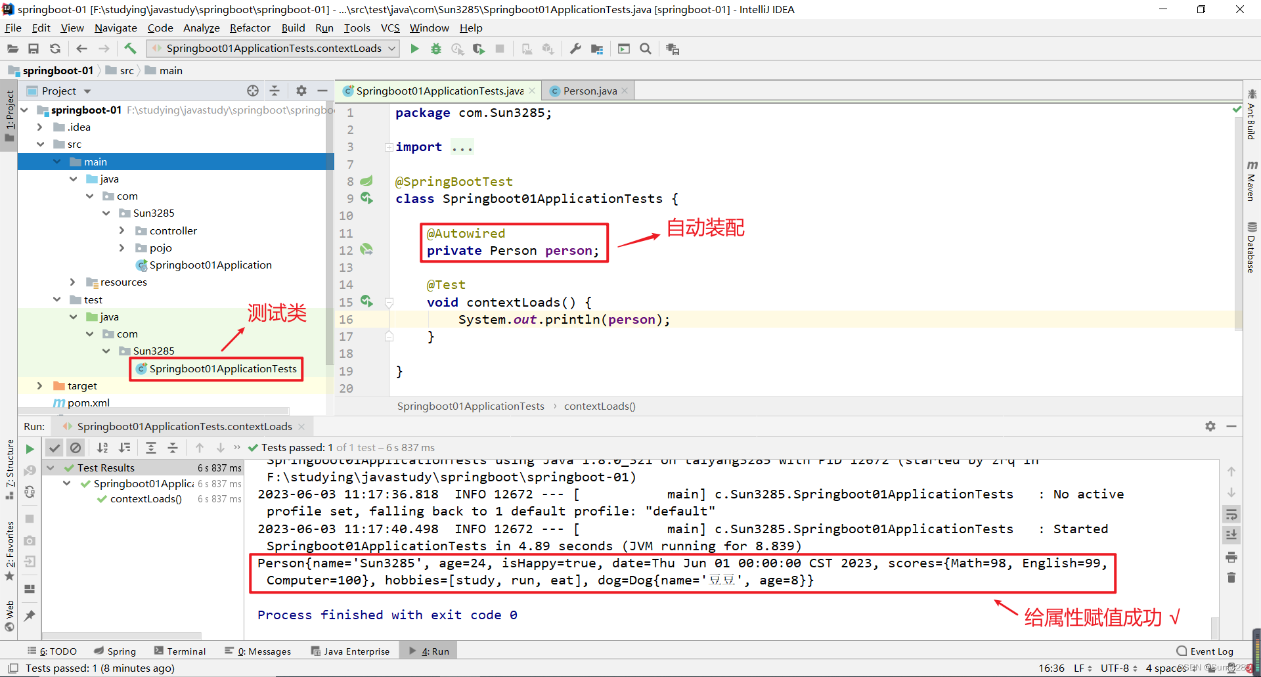Expand the resources folder
The height and width of the screenshot is (677, 1261).
click(73, 282)
